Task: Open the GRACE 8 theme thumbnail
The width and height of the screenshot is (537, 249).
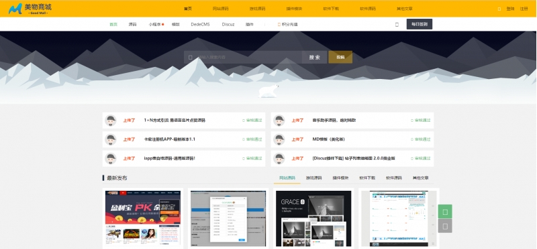Action: (x=313, y=219)
